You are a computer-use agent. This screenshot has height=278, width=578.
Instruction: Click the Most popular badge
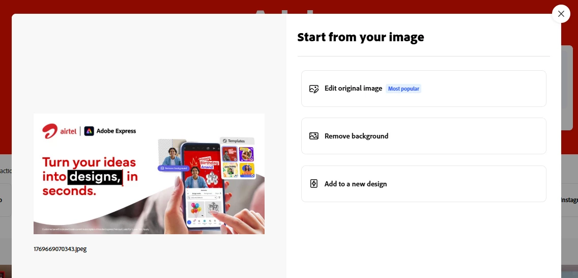click(x=403, y=89)
